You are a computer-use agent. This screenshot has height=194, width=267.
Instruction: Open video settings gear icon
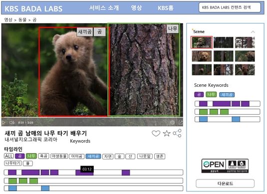(172, 122)
